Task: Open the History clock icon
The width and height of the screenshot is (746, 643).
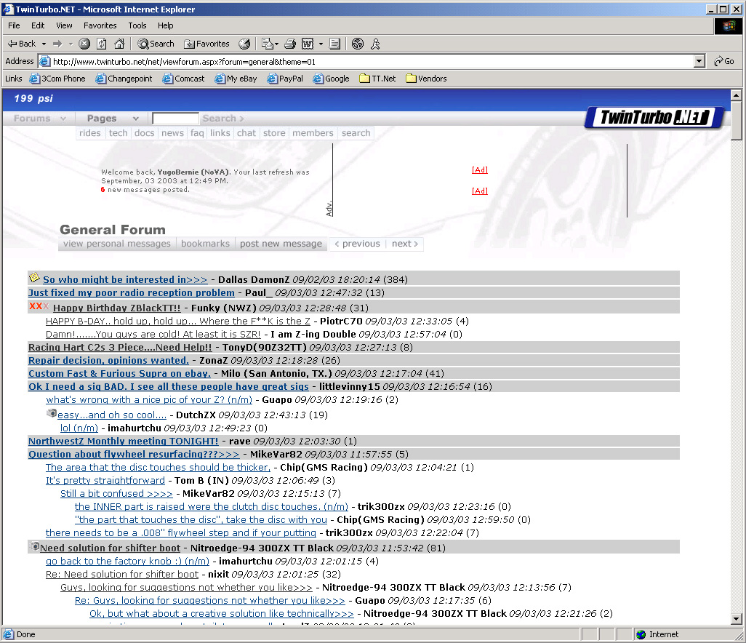Action: coord(244,44)
